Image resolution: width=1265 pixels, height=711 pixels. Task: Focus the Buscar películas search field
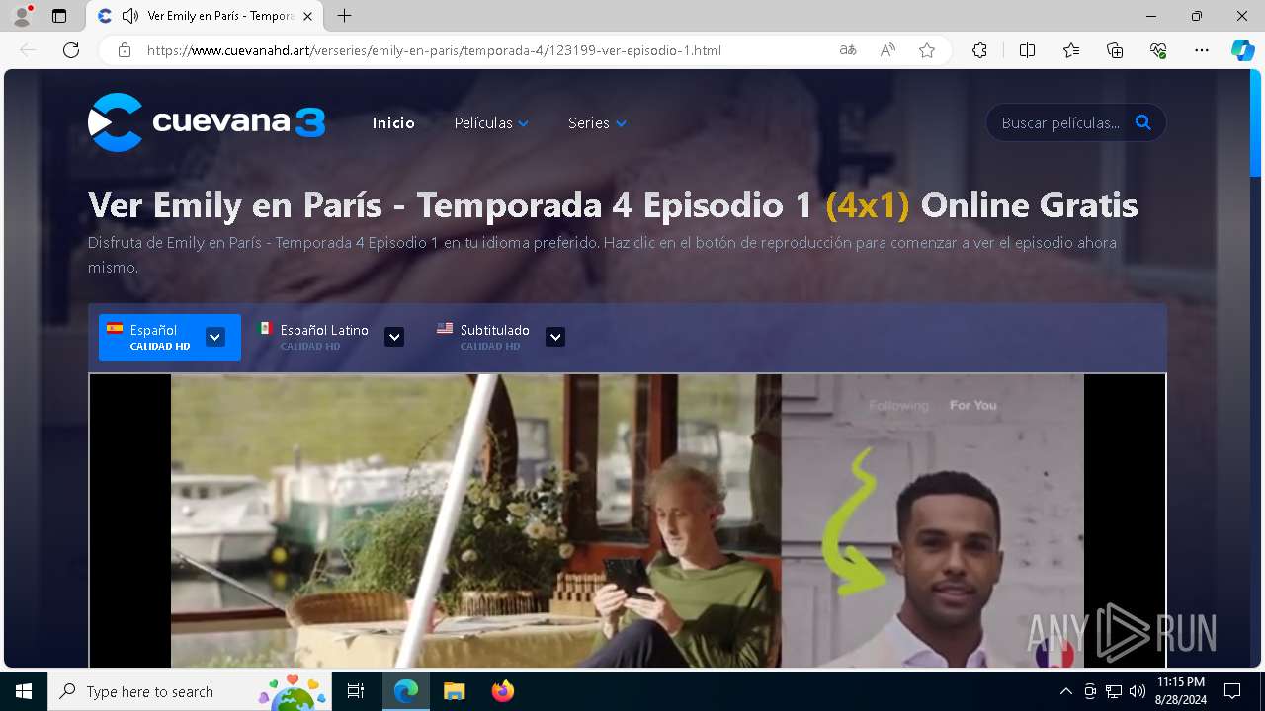[x=1059, y=122]
